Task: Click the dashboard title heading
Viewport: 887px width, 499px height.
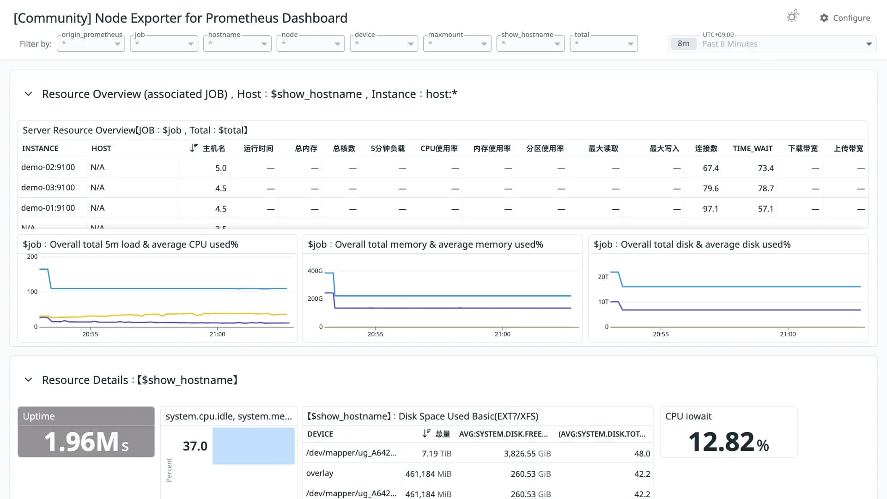Action: (x=181, y=18)
